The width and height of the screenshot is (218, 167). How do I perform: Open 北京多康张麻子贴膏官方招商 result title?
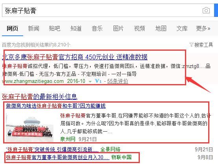(75, 57)
